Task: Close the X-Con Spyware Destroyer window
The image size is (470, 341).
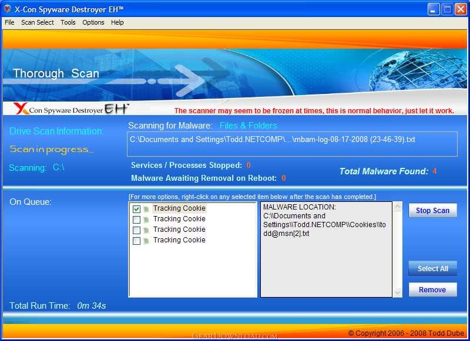Action: [x=461, y=9]
